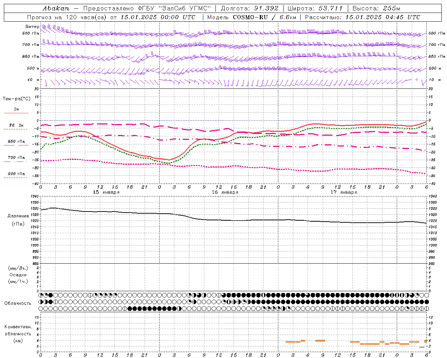Click the Прогноз на 120 часа(ов) text
447x358 pixels.
coord(67,17)
